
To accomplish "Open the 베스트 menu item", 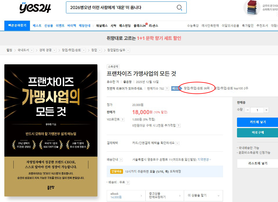I will click(x=37, y=26).
